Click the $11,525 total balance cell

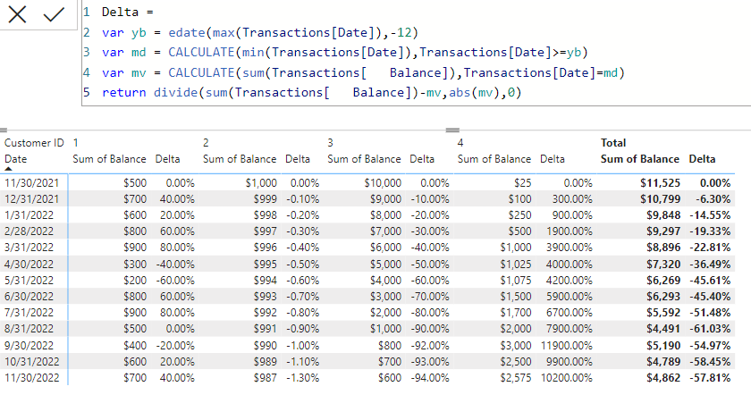click(660, 183)
